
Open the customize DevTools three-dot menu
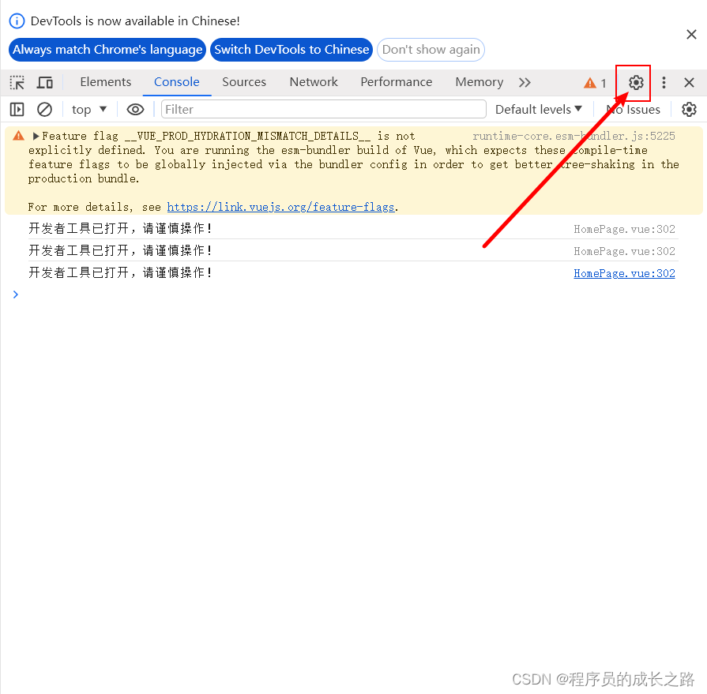[x=664, y=82]
